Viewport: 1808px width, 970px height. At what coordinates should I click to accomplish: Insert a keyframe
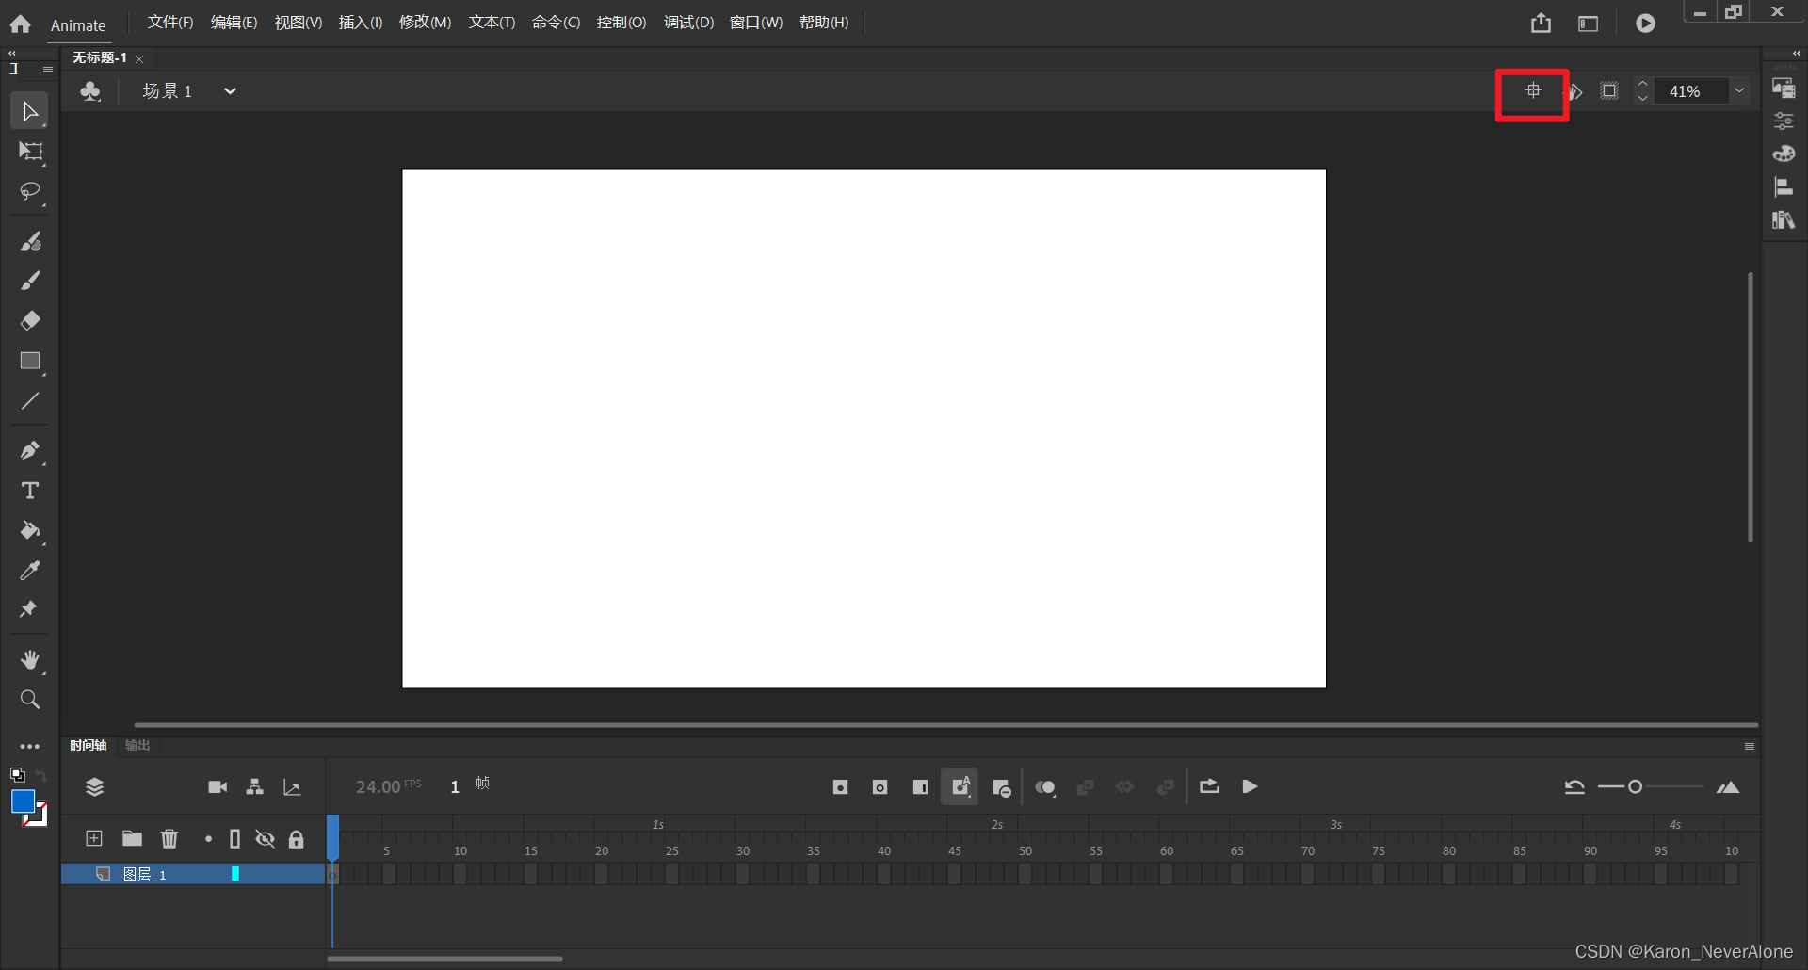click(x=841, y=787)
